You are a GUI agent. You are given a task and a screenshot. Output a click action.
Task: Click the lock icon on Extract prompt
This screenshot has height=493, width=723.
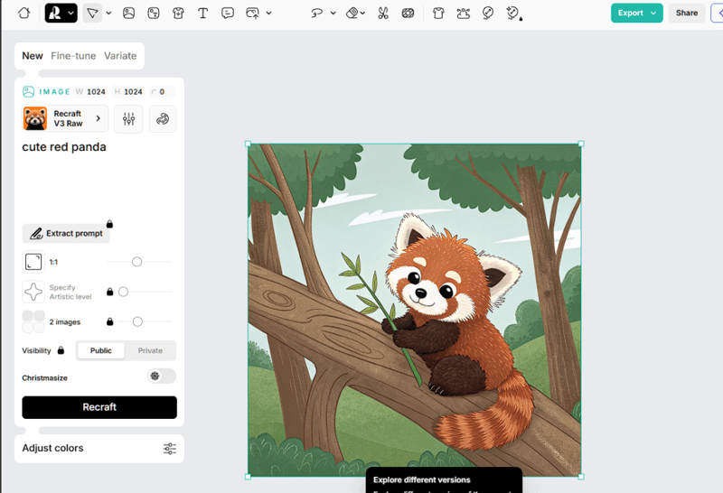[109, 224]
